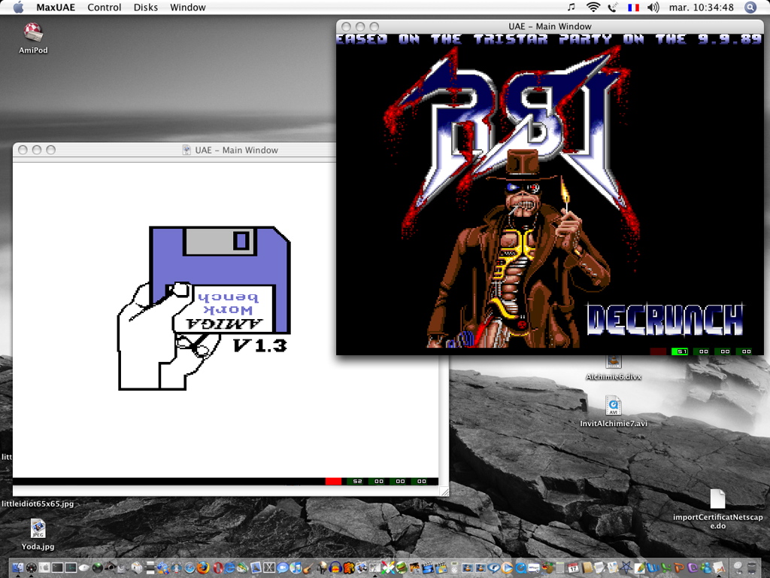Launch iCal from the Dock

(x=573, y=567)
